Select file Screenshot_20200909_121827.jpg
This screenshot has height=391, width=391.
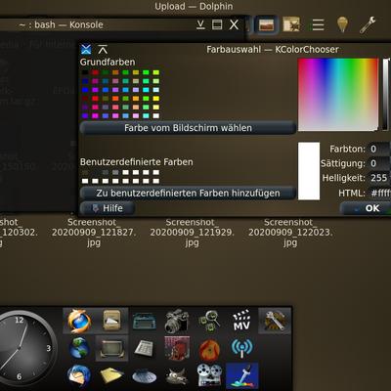tap(94, 233)
